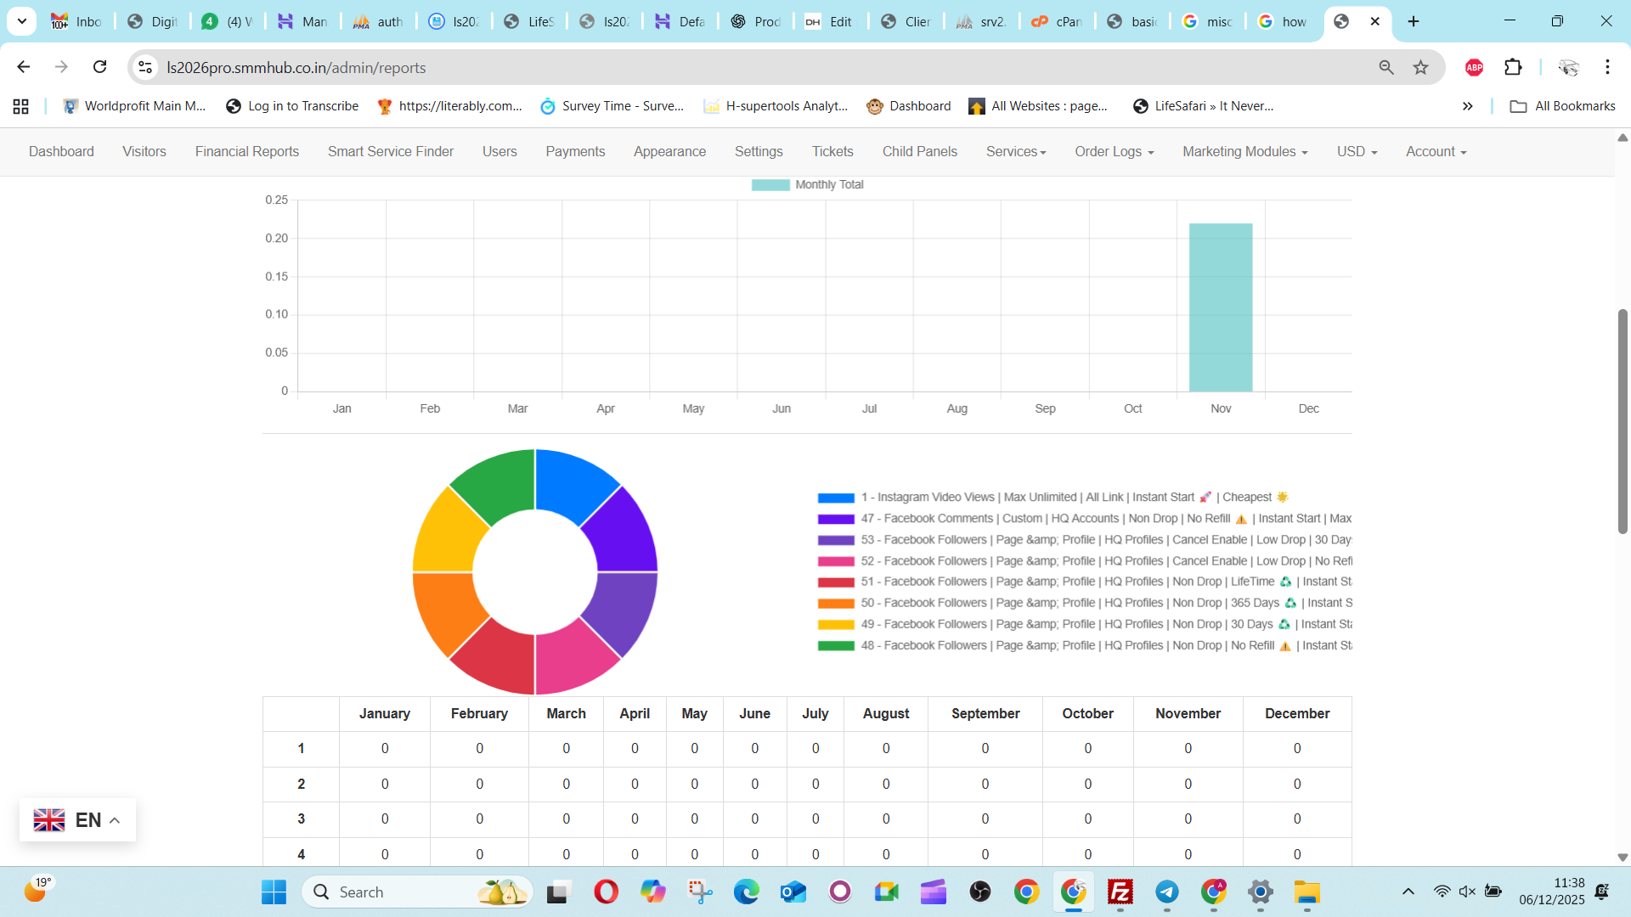
Task: Open Telegram from the taskbar
Action: point(1166,892)
